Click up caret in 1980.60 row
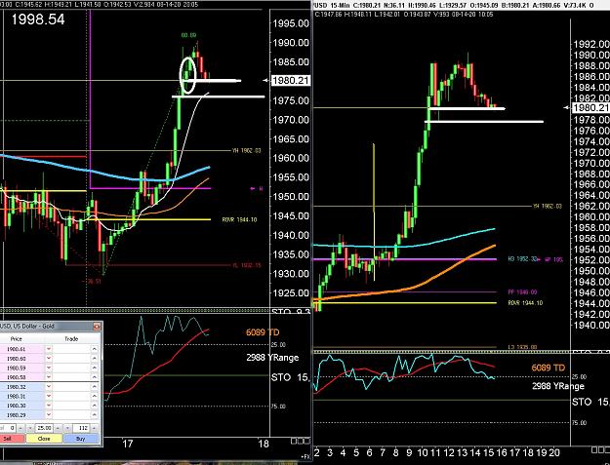The height and width of the screenshot is (465, 610). [x=94, y=358]
